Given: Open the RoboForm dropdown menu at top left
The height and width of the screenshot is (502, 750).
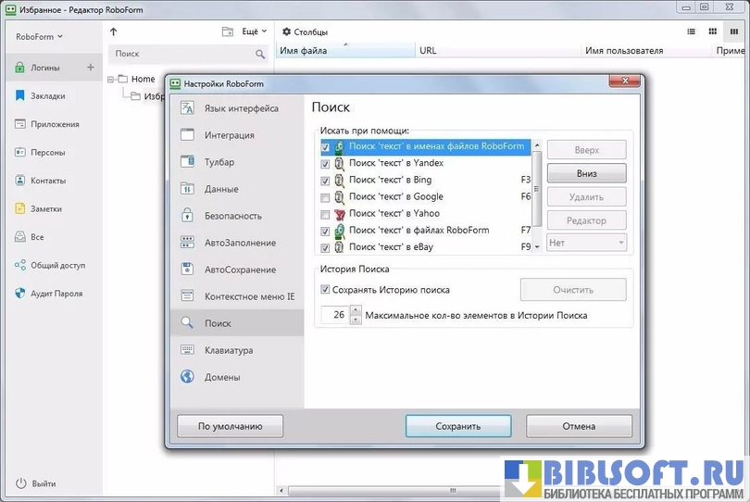Looking at the screenshot, I should tap(39, 37).
